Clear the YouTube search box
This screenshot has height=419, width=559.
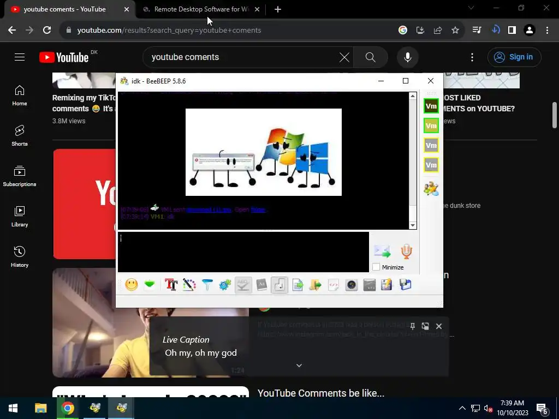coord(344,57)
